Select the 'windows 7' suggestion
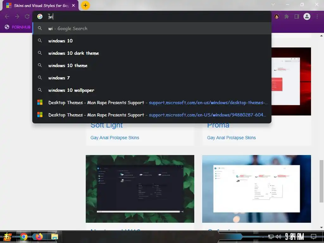The image size is (324, 243). 152,78
